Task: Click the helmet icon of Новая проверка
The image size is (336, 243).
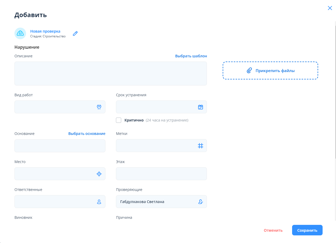Action: tap(20, 33)
